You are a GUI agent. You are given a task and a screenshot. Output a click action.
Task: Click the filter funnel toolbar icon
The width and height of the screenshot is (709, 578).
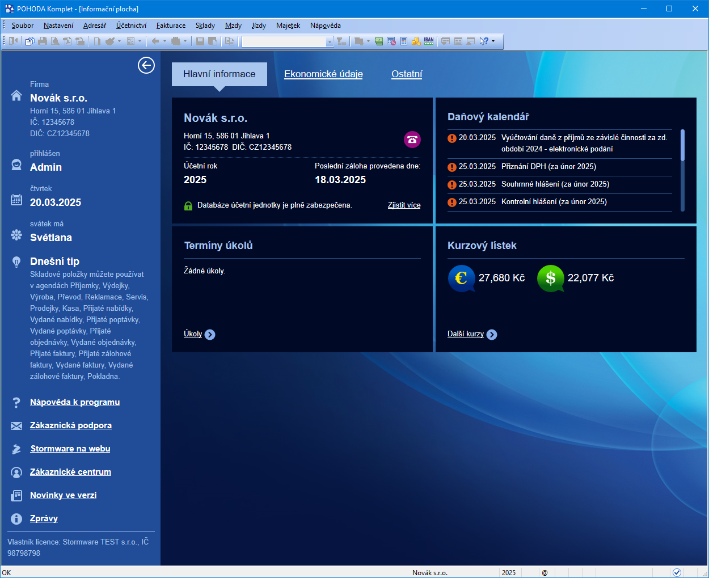click(x=341, y=41)
